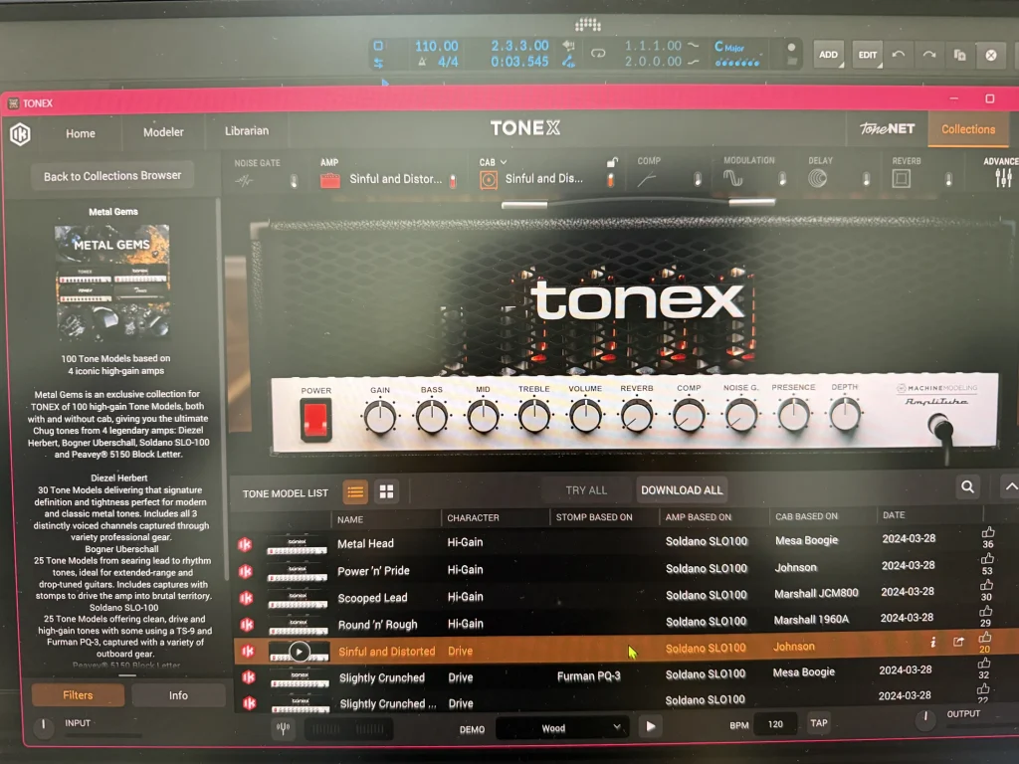Collapse the tone list with the chevron
1019x764 pixels.
[x=1010, y=486]
